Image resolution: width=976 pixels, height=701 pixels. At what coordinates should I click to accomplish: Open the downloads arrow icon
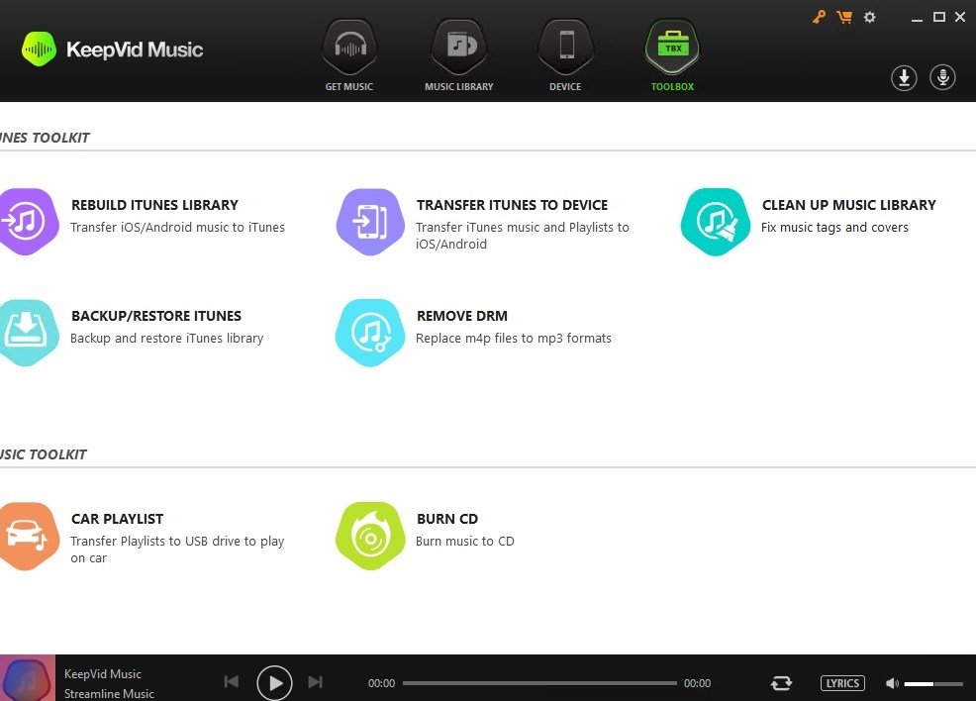[x=904, y=78]
